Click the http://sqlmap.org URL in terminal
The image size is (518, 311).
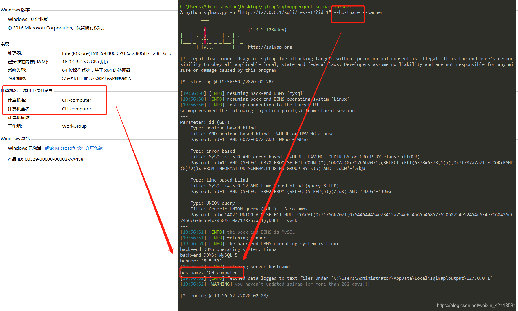(x=270, y=47)
